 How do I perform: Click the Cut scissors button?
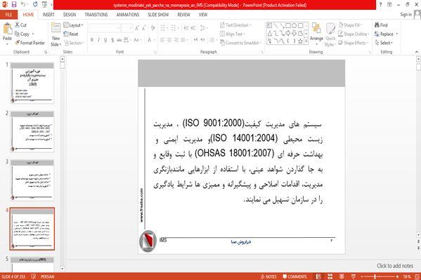point(20,25)
